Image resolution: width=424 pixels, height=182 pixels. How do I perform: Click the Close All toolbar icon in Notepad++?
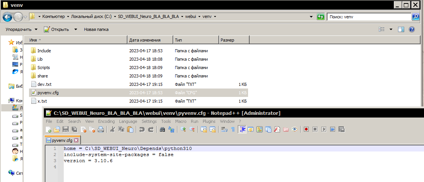[x=92, y=129]
